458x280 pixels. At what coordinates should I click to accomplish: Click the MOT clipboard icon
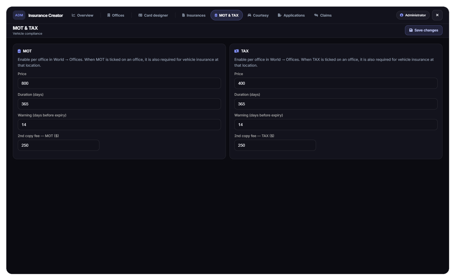click(x=19, y=51)
